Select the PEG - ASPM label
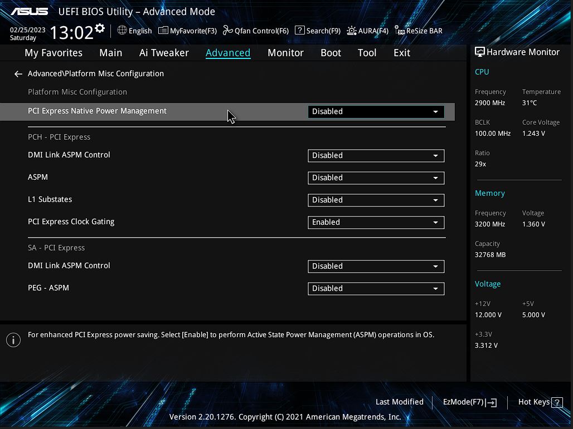The image size is (573, 429). 48,288
